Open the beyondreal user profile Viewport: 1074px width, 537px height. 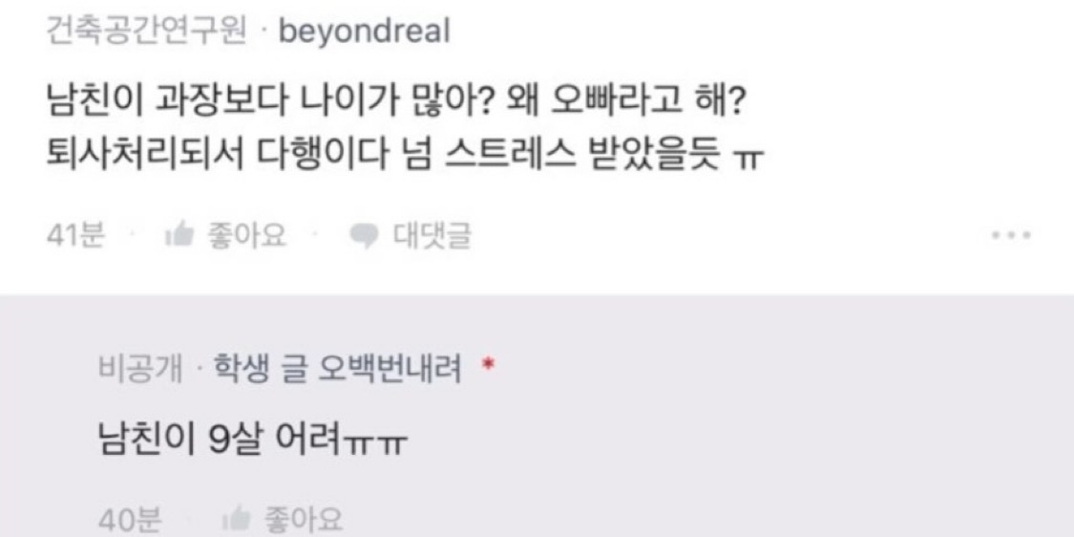(364, 32)
